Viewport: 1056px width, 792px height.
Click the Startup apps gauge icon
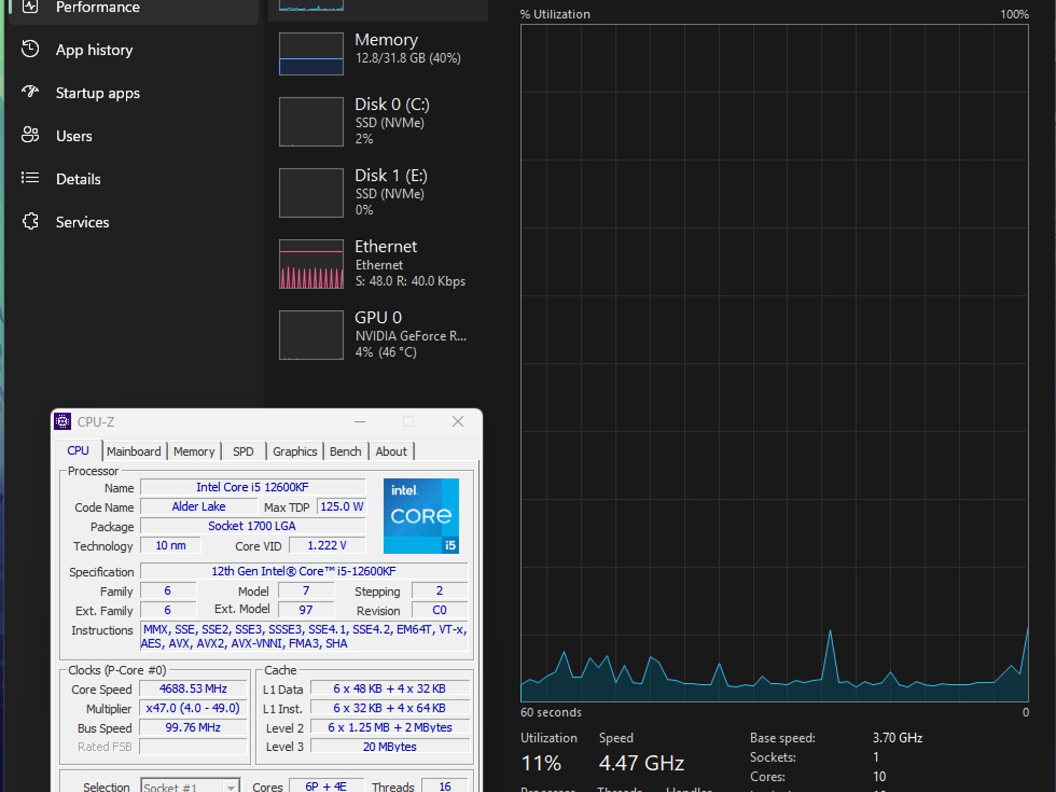point(30,92)
